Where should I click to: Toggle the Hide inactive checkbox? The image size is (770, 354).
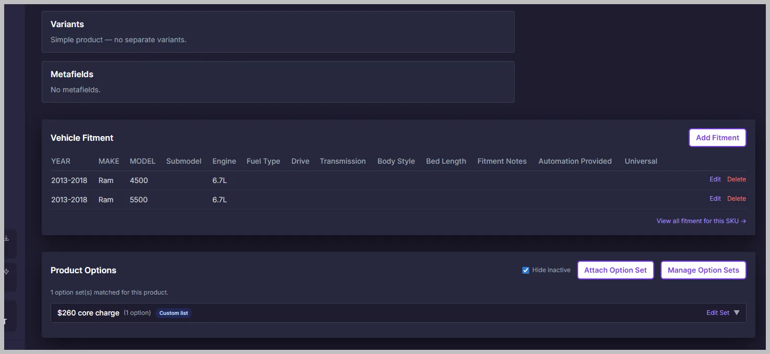coord(525,270)
